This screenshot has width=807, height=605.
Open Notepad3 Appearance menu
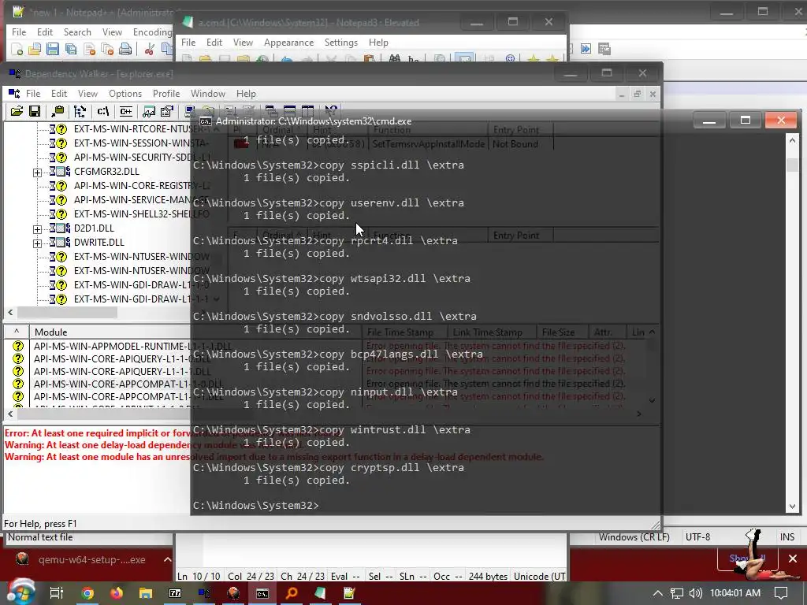(288, 43)
